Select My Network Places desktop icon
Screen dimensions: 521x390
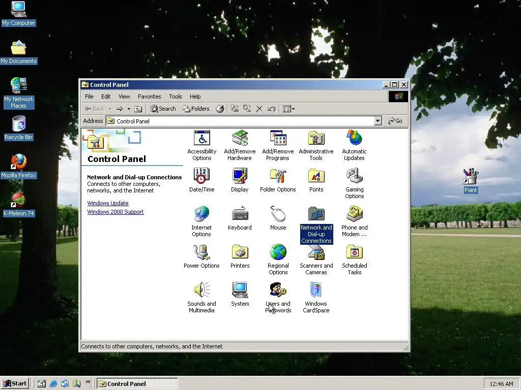click(19, 93)
